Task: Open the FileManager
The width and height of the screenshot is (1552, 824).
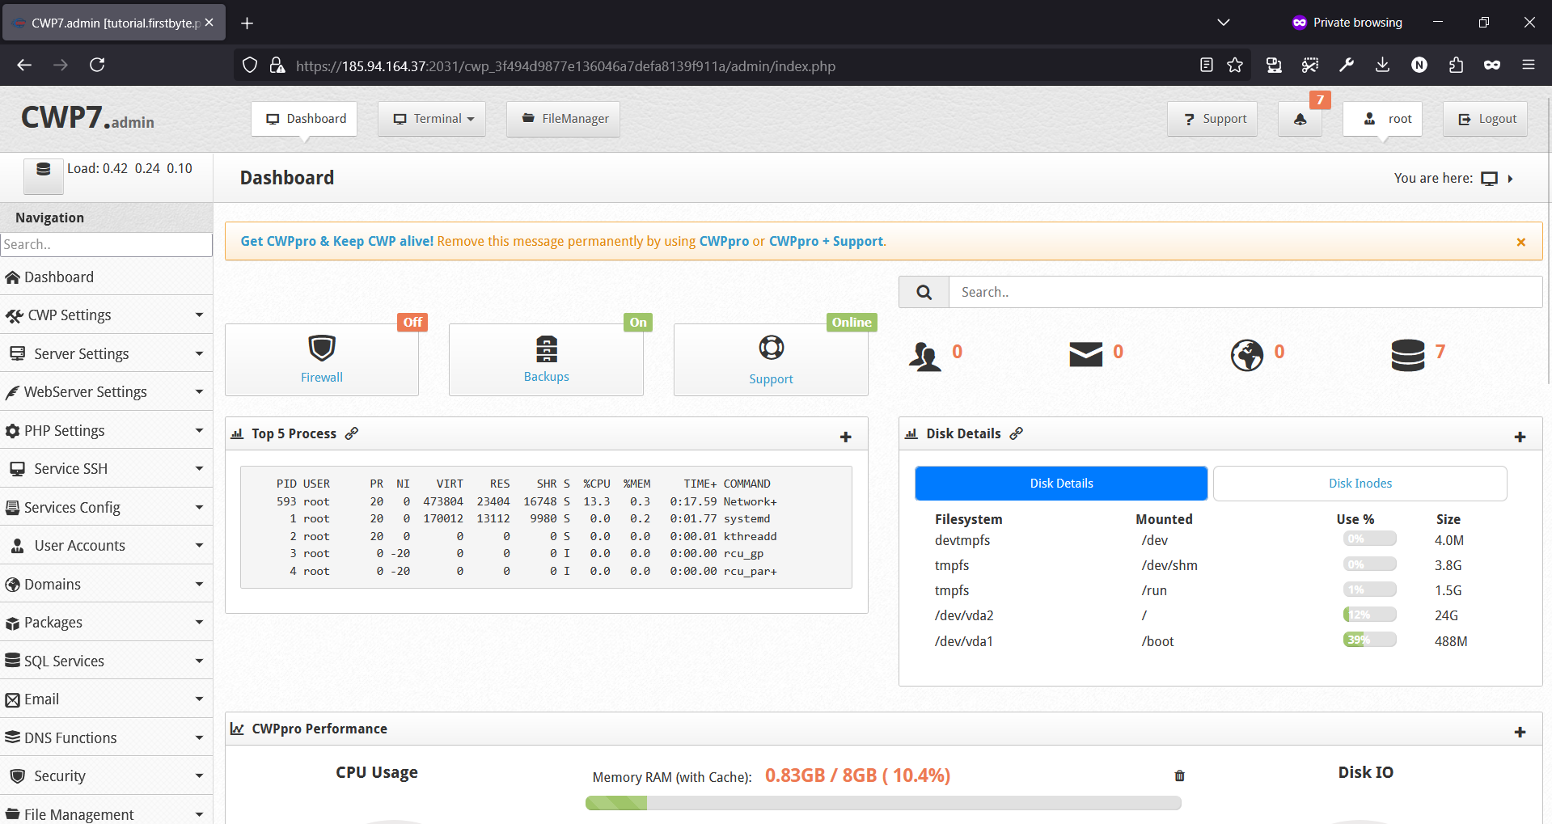Action: pos(562,119)
